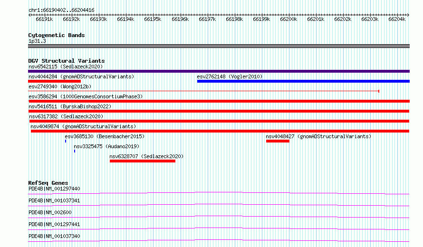423x247 pixels.
Task: Open variant label nsv3325475 (Audano2019)
Action: [x=106, y=146]
